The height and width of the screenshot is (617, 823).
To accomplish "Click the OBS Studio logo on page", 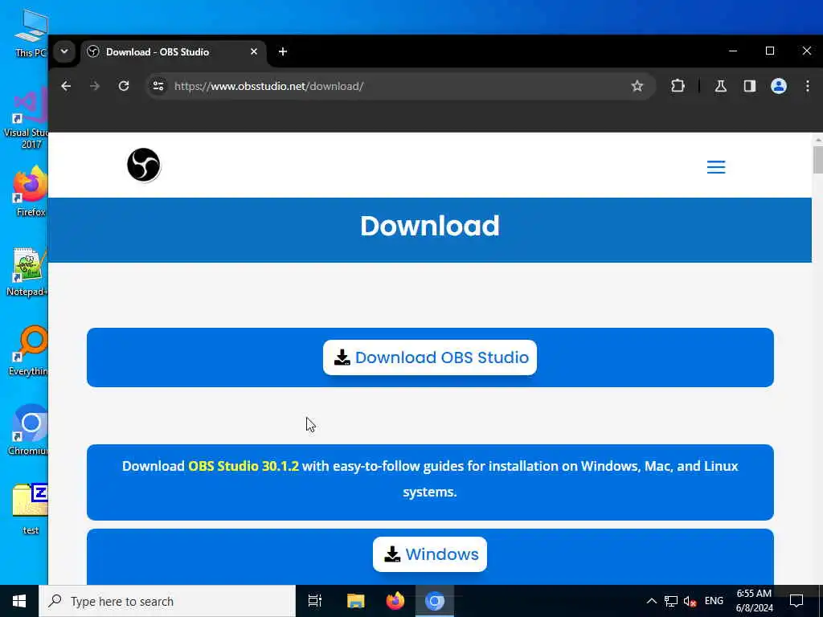I will (143, 165).
